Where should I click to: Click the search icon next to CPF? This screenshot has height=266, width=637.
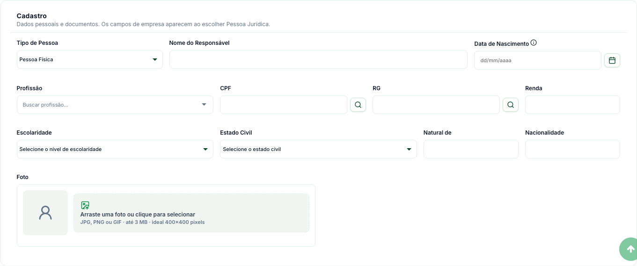tap(358, 105)
